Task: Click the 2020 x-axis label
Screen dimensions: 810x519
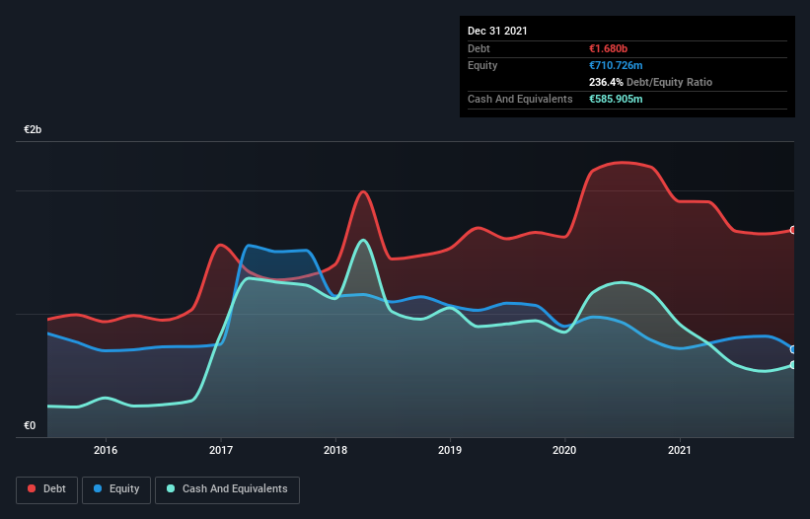Action: pos(564,450)
